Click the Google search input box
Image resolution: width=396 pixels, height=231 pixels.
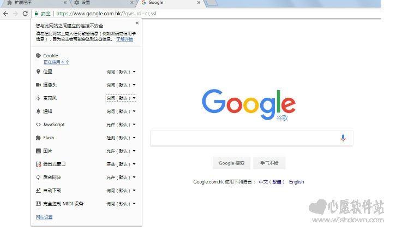click(x=251, y=138)
